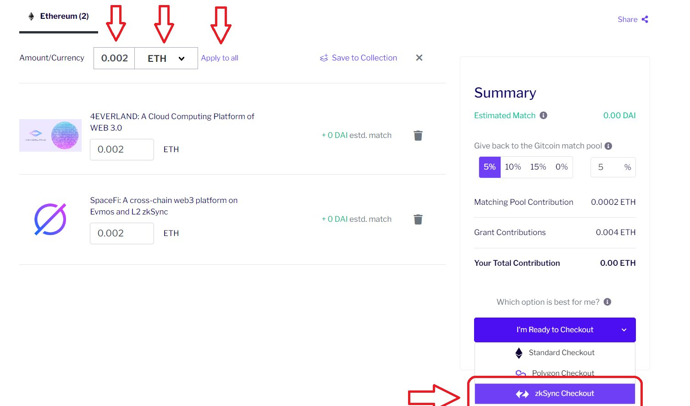This screenshot has height=406, width=690.
Task: Click the X icon to clear cart
Action: point(419,58)
